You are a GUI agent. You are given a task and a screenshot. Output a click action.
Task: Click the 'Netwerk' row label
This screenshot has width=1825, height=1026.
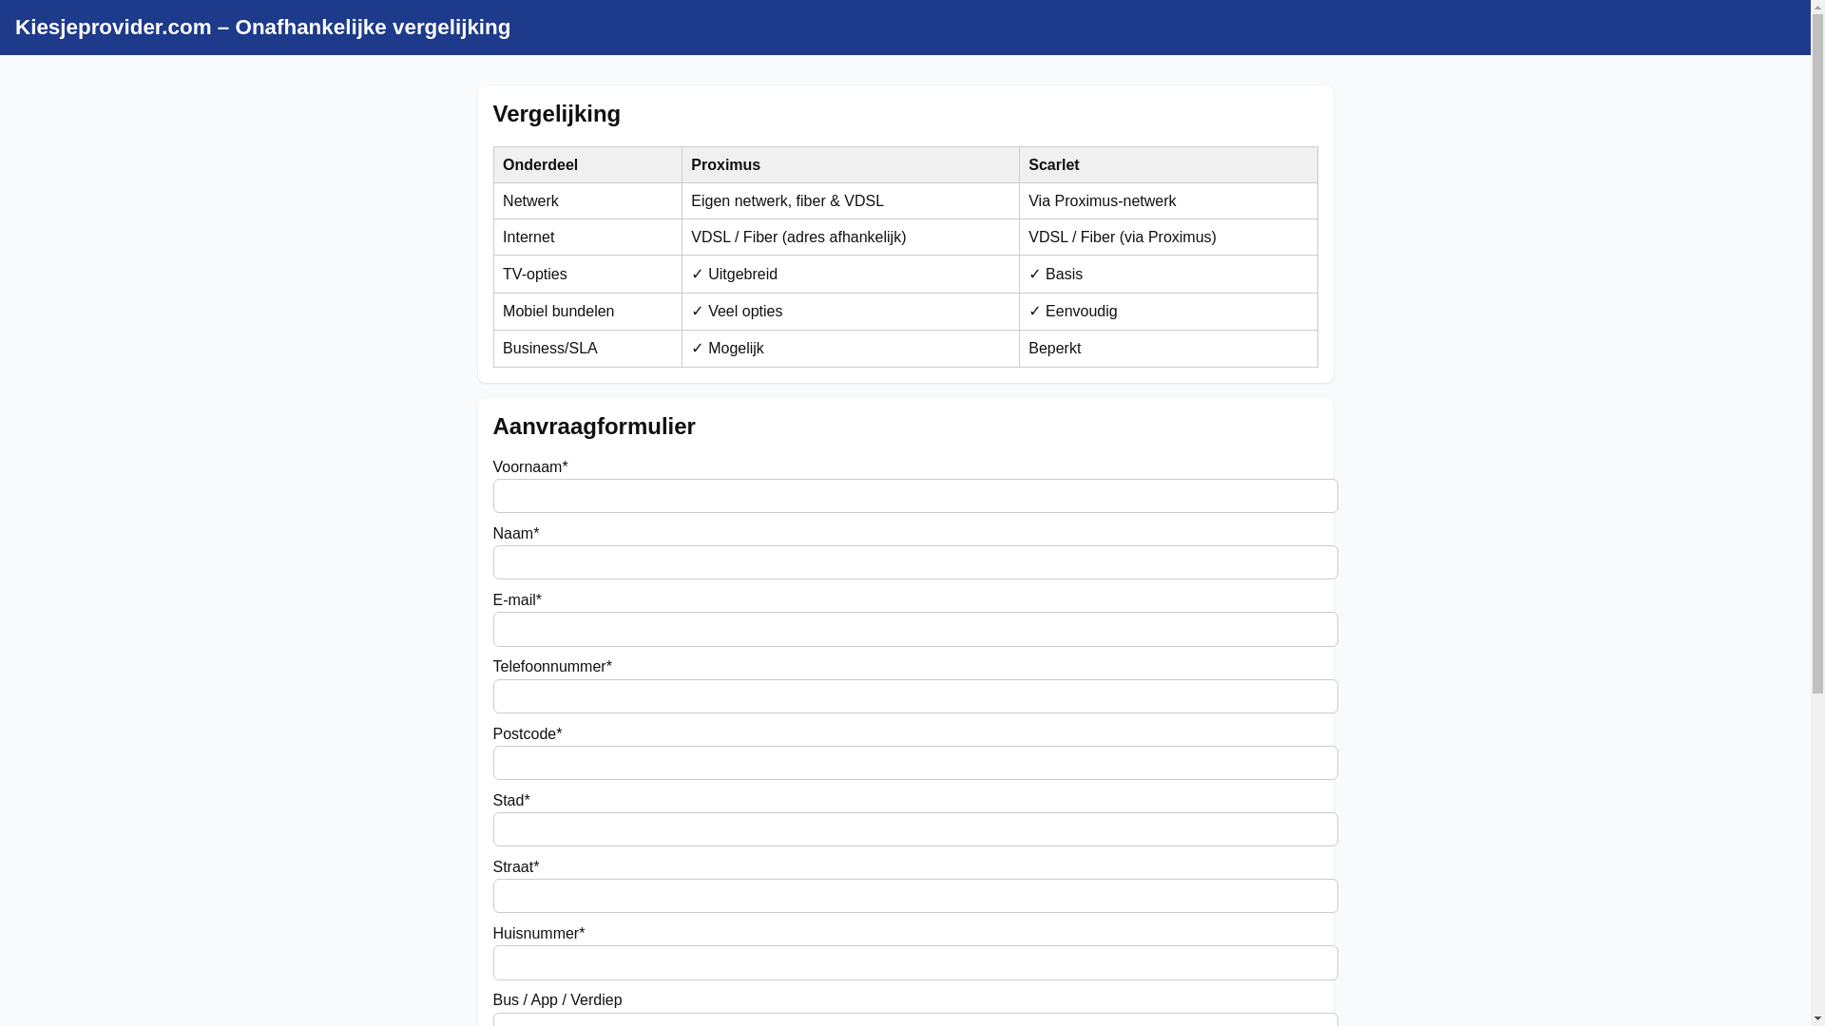[587, 201]
